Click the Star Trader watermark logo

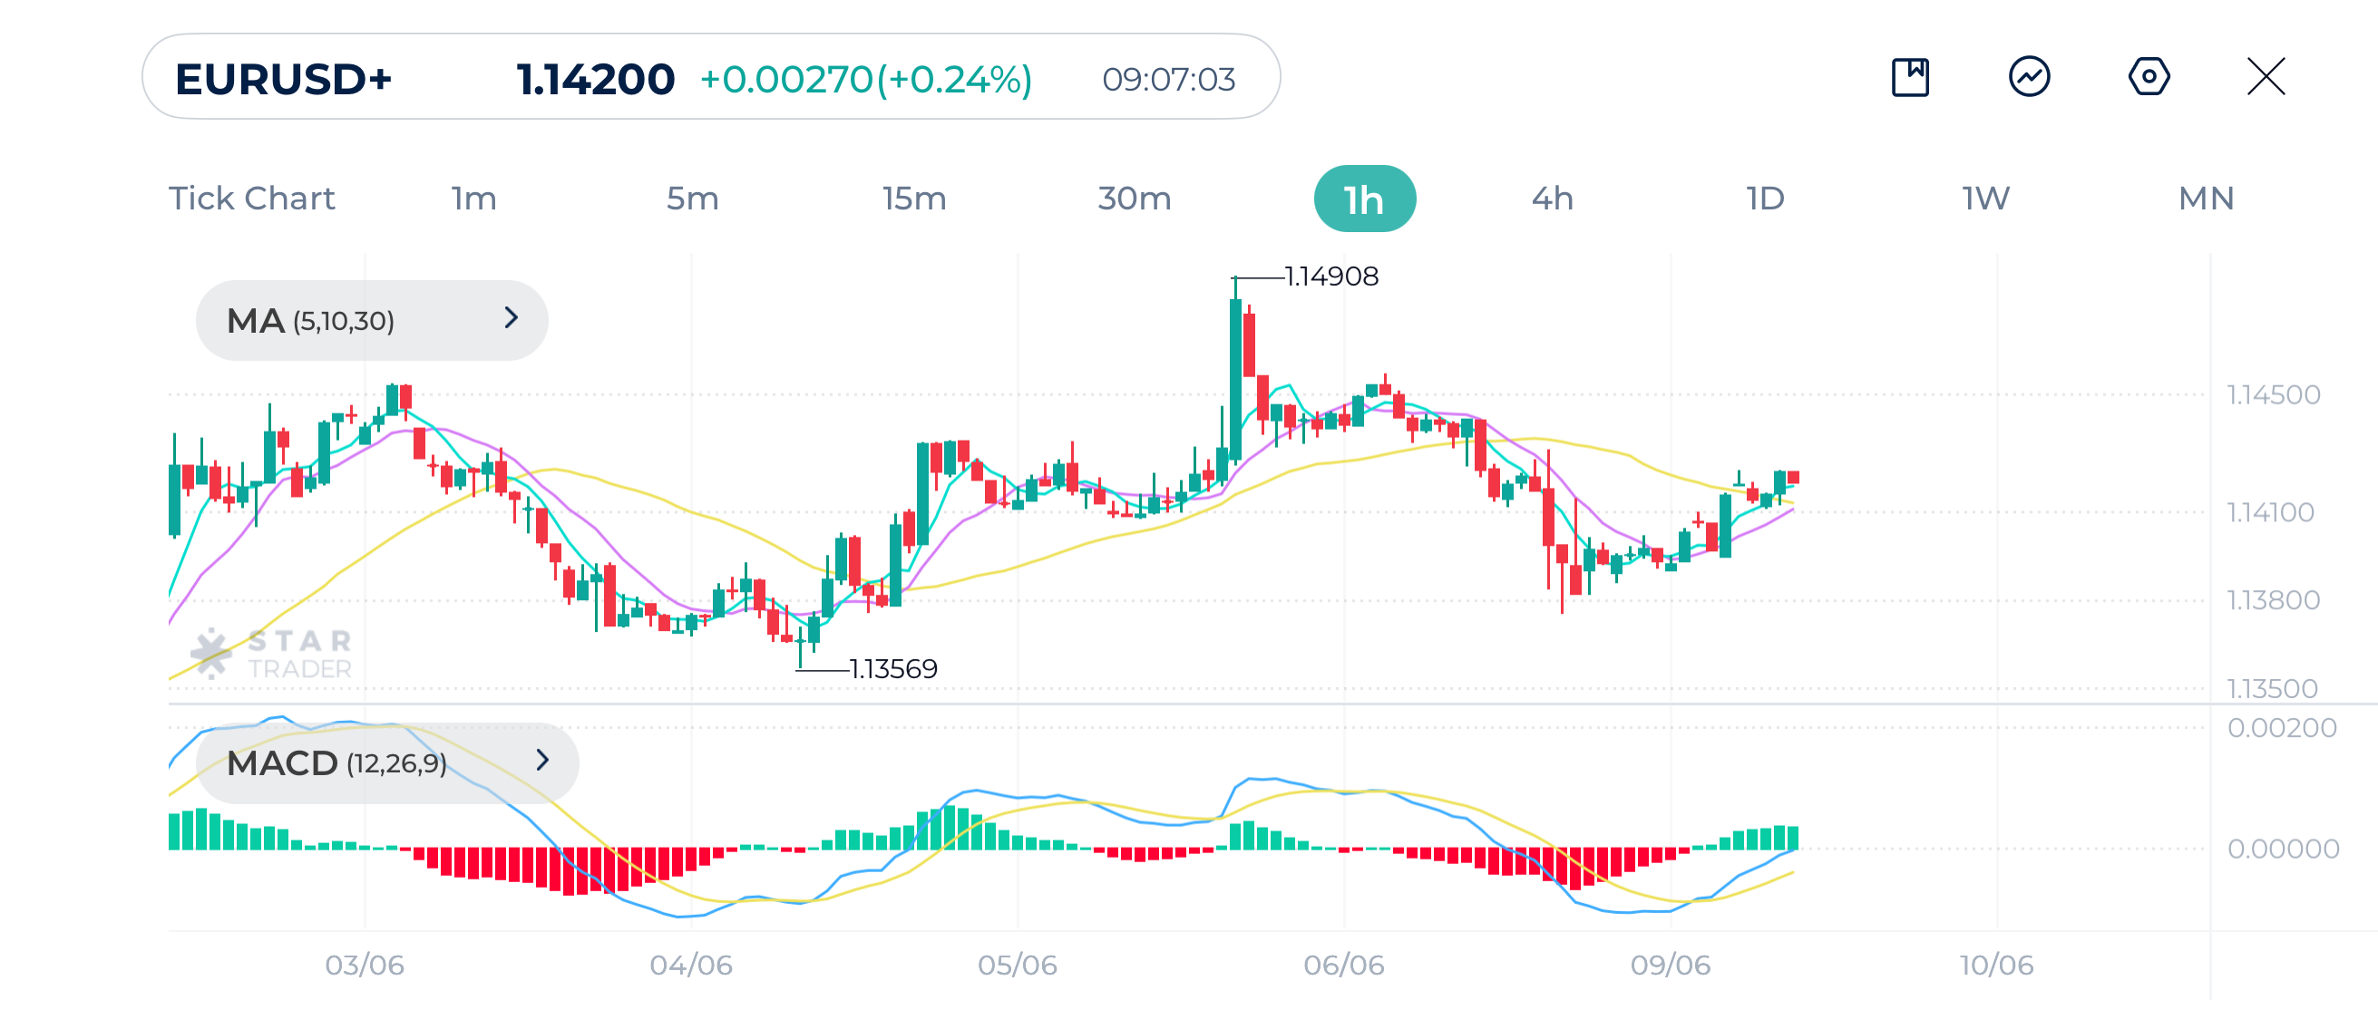click(x=269, y=651)
